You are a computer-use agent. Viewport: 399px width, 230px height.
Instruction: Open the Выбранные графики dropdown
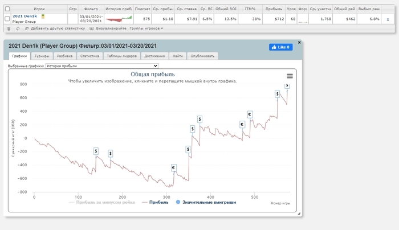(102, 66)
